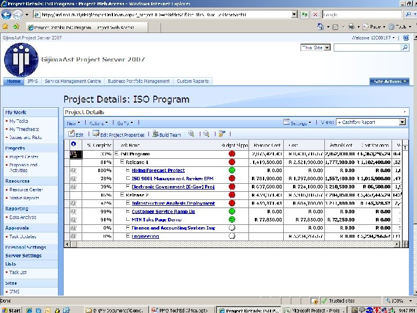
Task: Collapse the Release 1 node
Action: pyautogui.click(x=122, y=162)
